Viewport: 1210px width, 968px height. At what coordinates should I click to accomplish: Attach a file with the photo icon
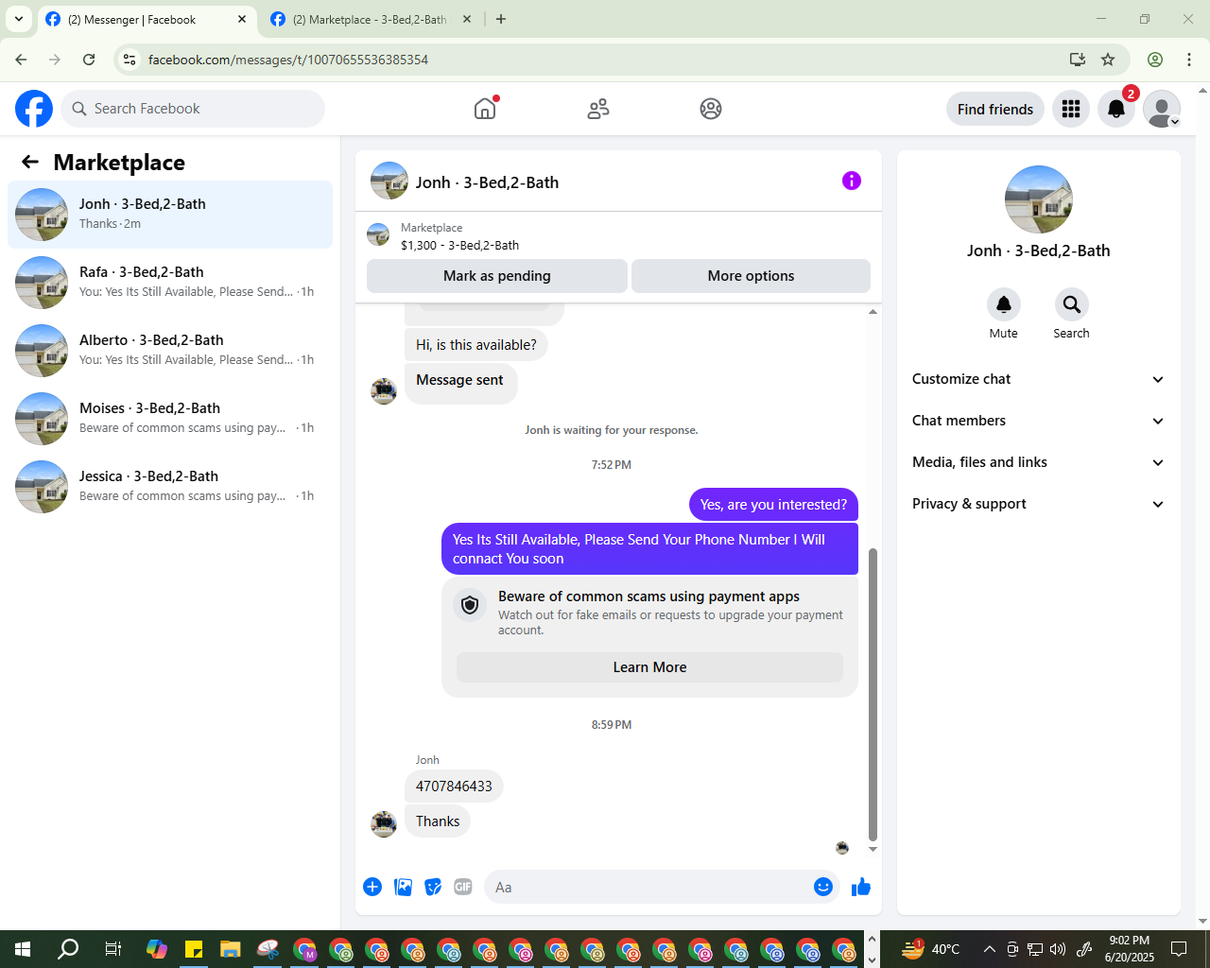[x=403, y=887]
